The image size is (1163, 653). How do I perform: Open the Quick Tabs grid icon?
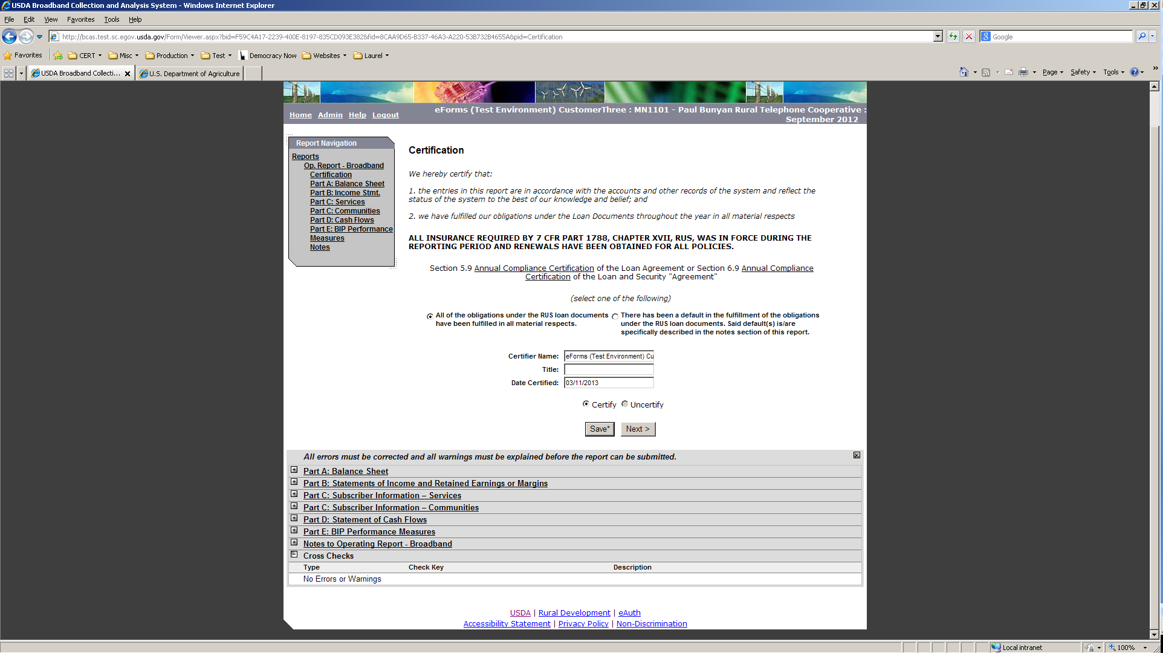[x=9, y=73]
